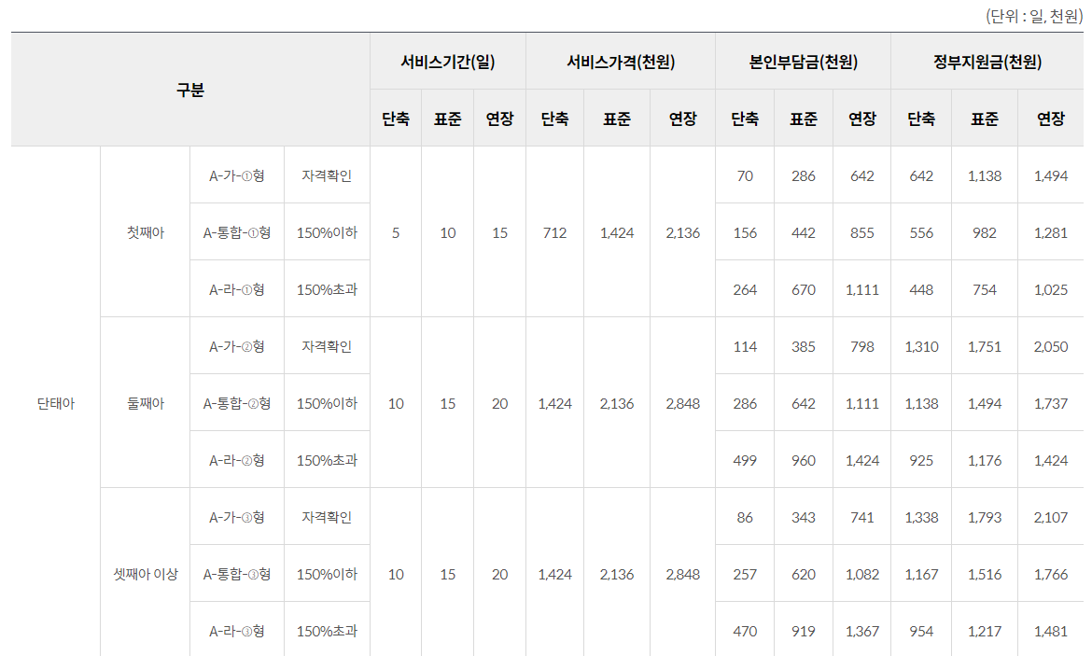The image size is (1092, 656).
Task: Select the copay value '70'
Action: pyautogui.click(x=745, y=175)
